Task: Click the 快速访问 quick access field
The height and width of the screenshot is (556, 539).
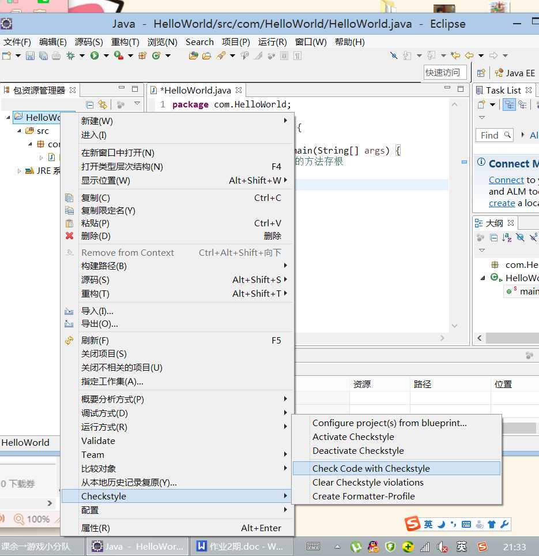Action: pos(445,73)
